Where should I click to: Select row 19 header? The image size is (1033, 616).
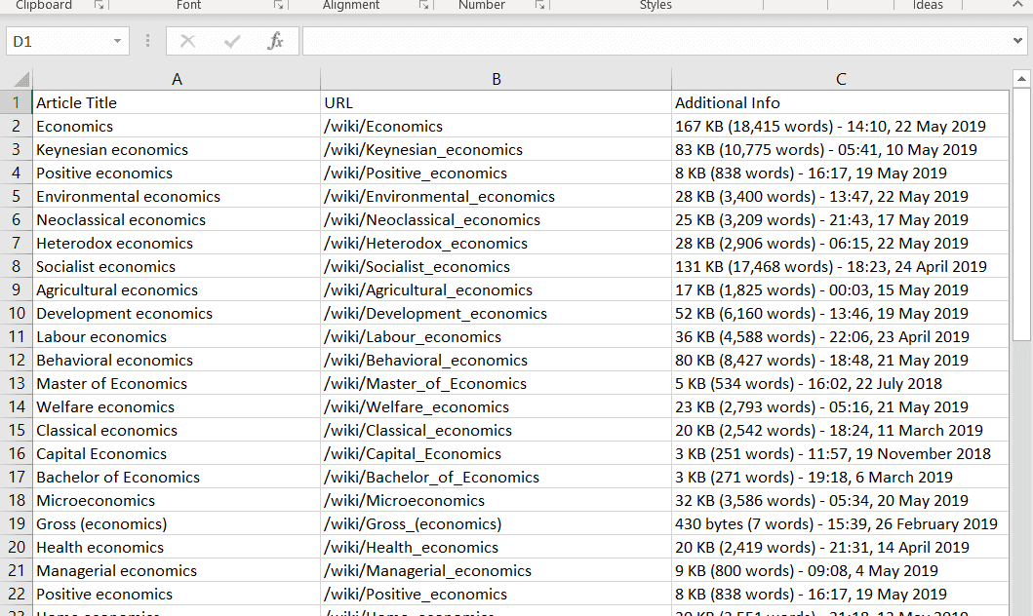tap(17, 523)
